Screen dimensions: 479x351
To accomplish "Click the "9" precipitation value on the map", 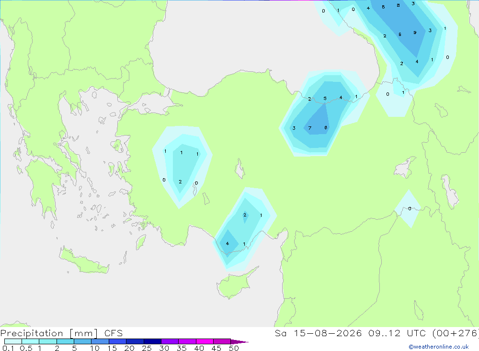I will pos(415,33).
